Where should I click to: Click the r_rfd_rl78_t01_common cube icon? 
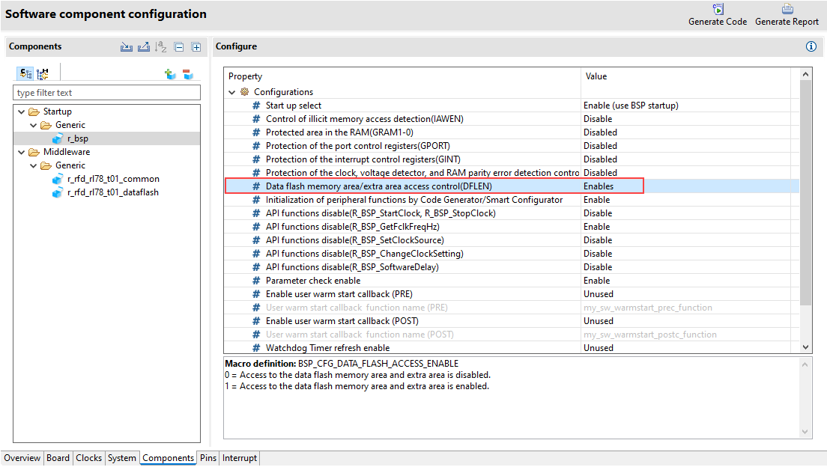[58, 179]
